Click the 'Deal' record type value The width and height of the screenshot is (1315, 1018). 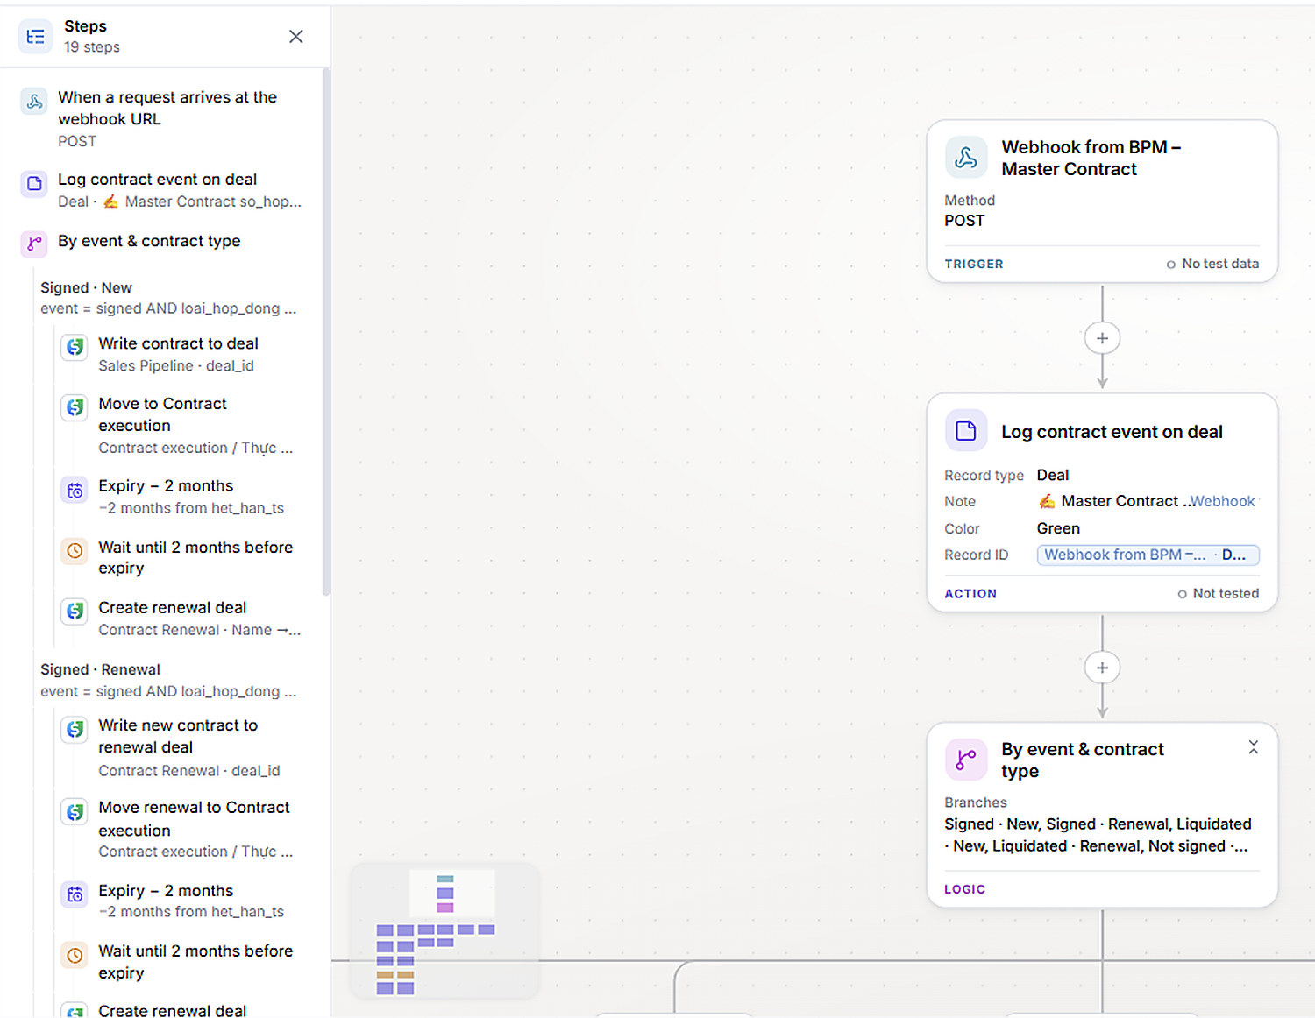1053,475
